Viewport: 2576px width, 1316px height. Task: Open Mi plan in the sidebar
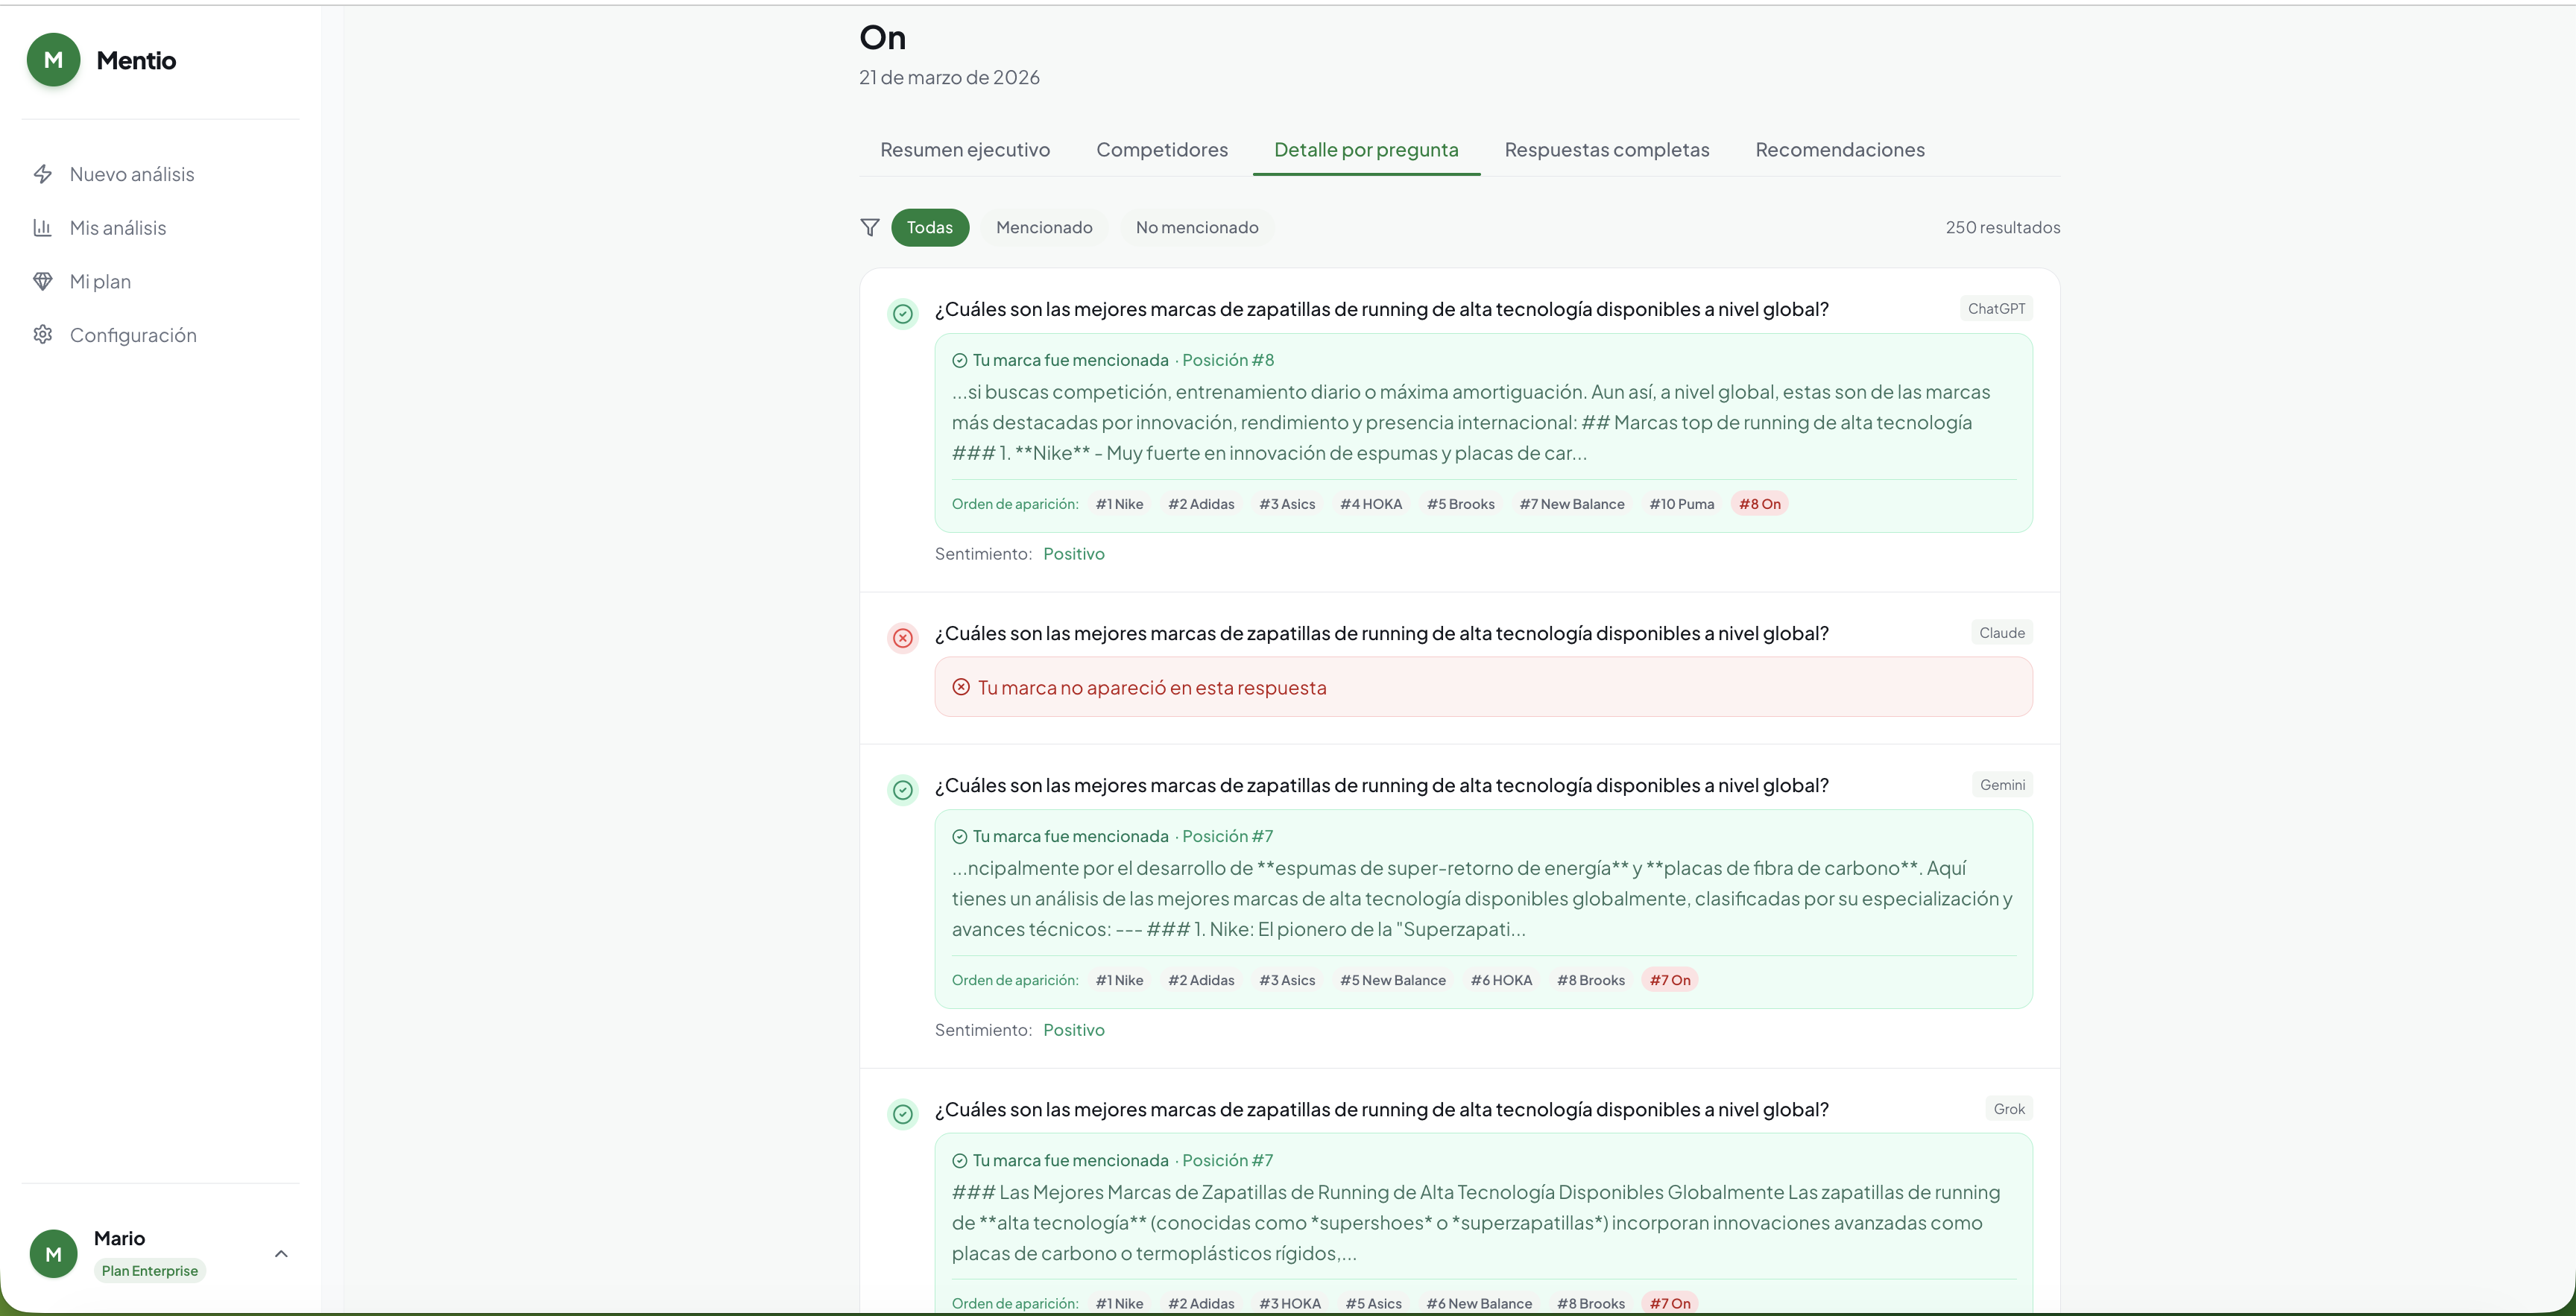coord(160,281)
